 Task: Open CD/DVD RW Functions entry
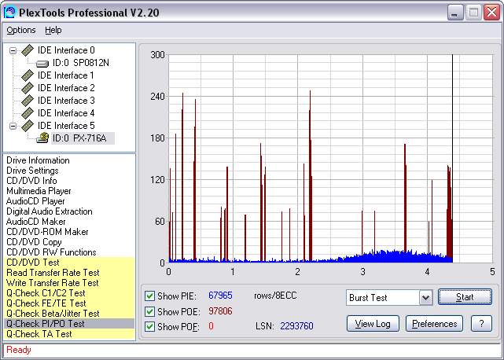point(51,252)
